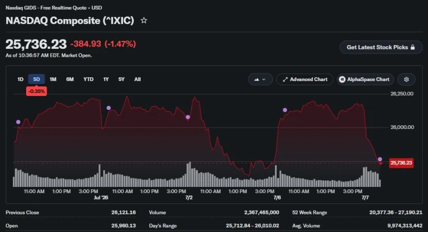Show All historical data range

click(x=137, y=79)
